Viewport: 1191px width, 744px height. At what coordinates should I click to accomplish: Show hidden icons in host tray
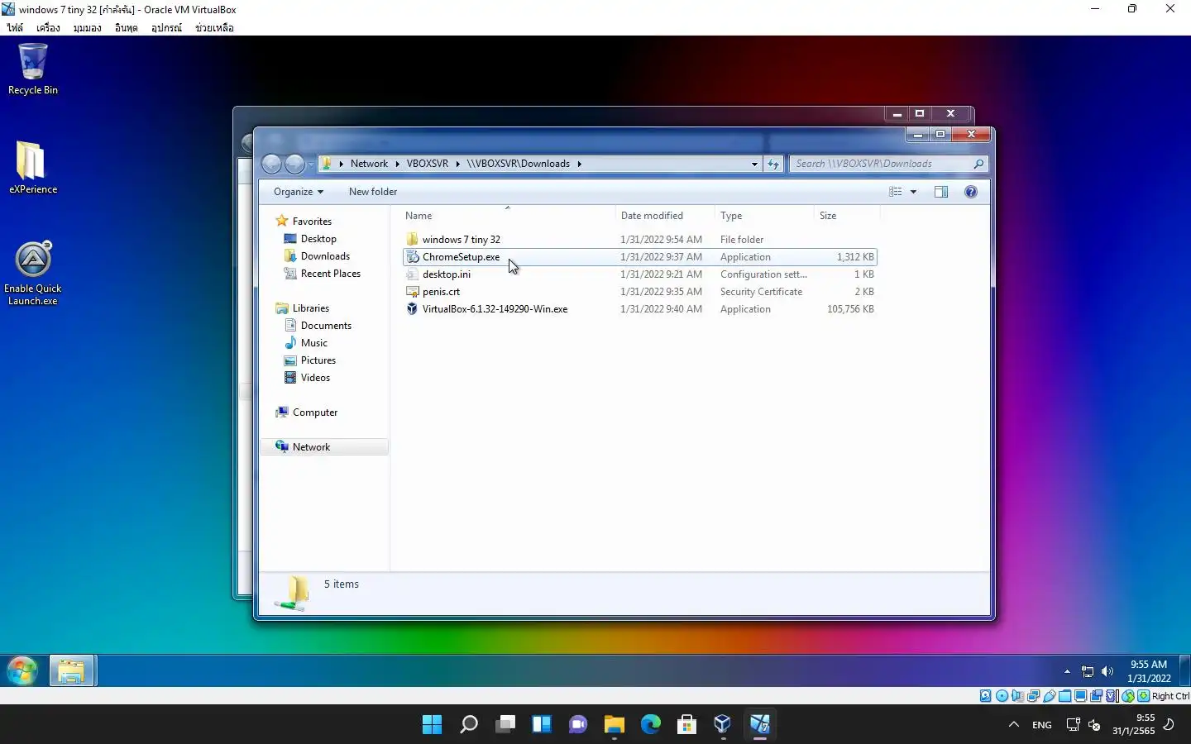pos(1013,725)
